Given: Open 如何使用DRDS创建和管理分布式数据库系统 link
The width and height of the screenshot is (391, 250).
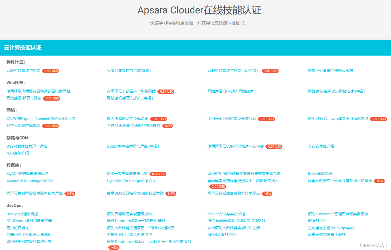Looking at the screenshot, I should [244, 174].
